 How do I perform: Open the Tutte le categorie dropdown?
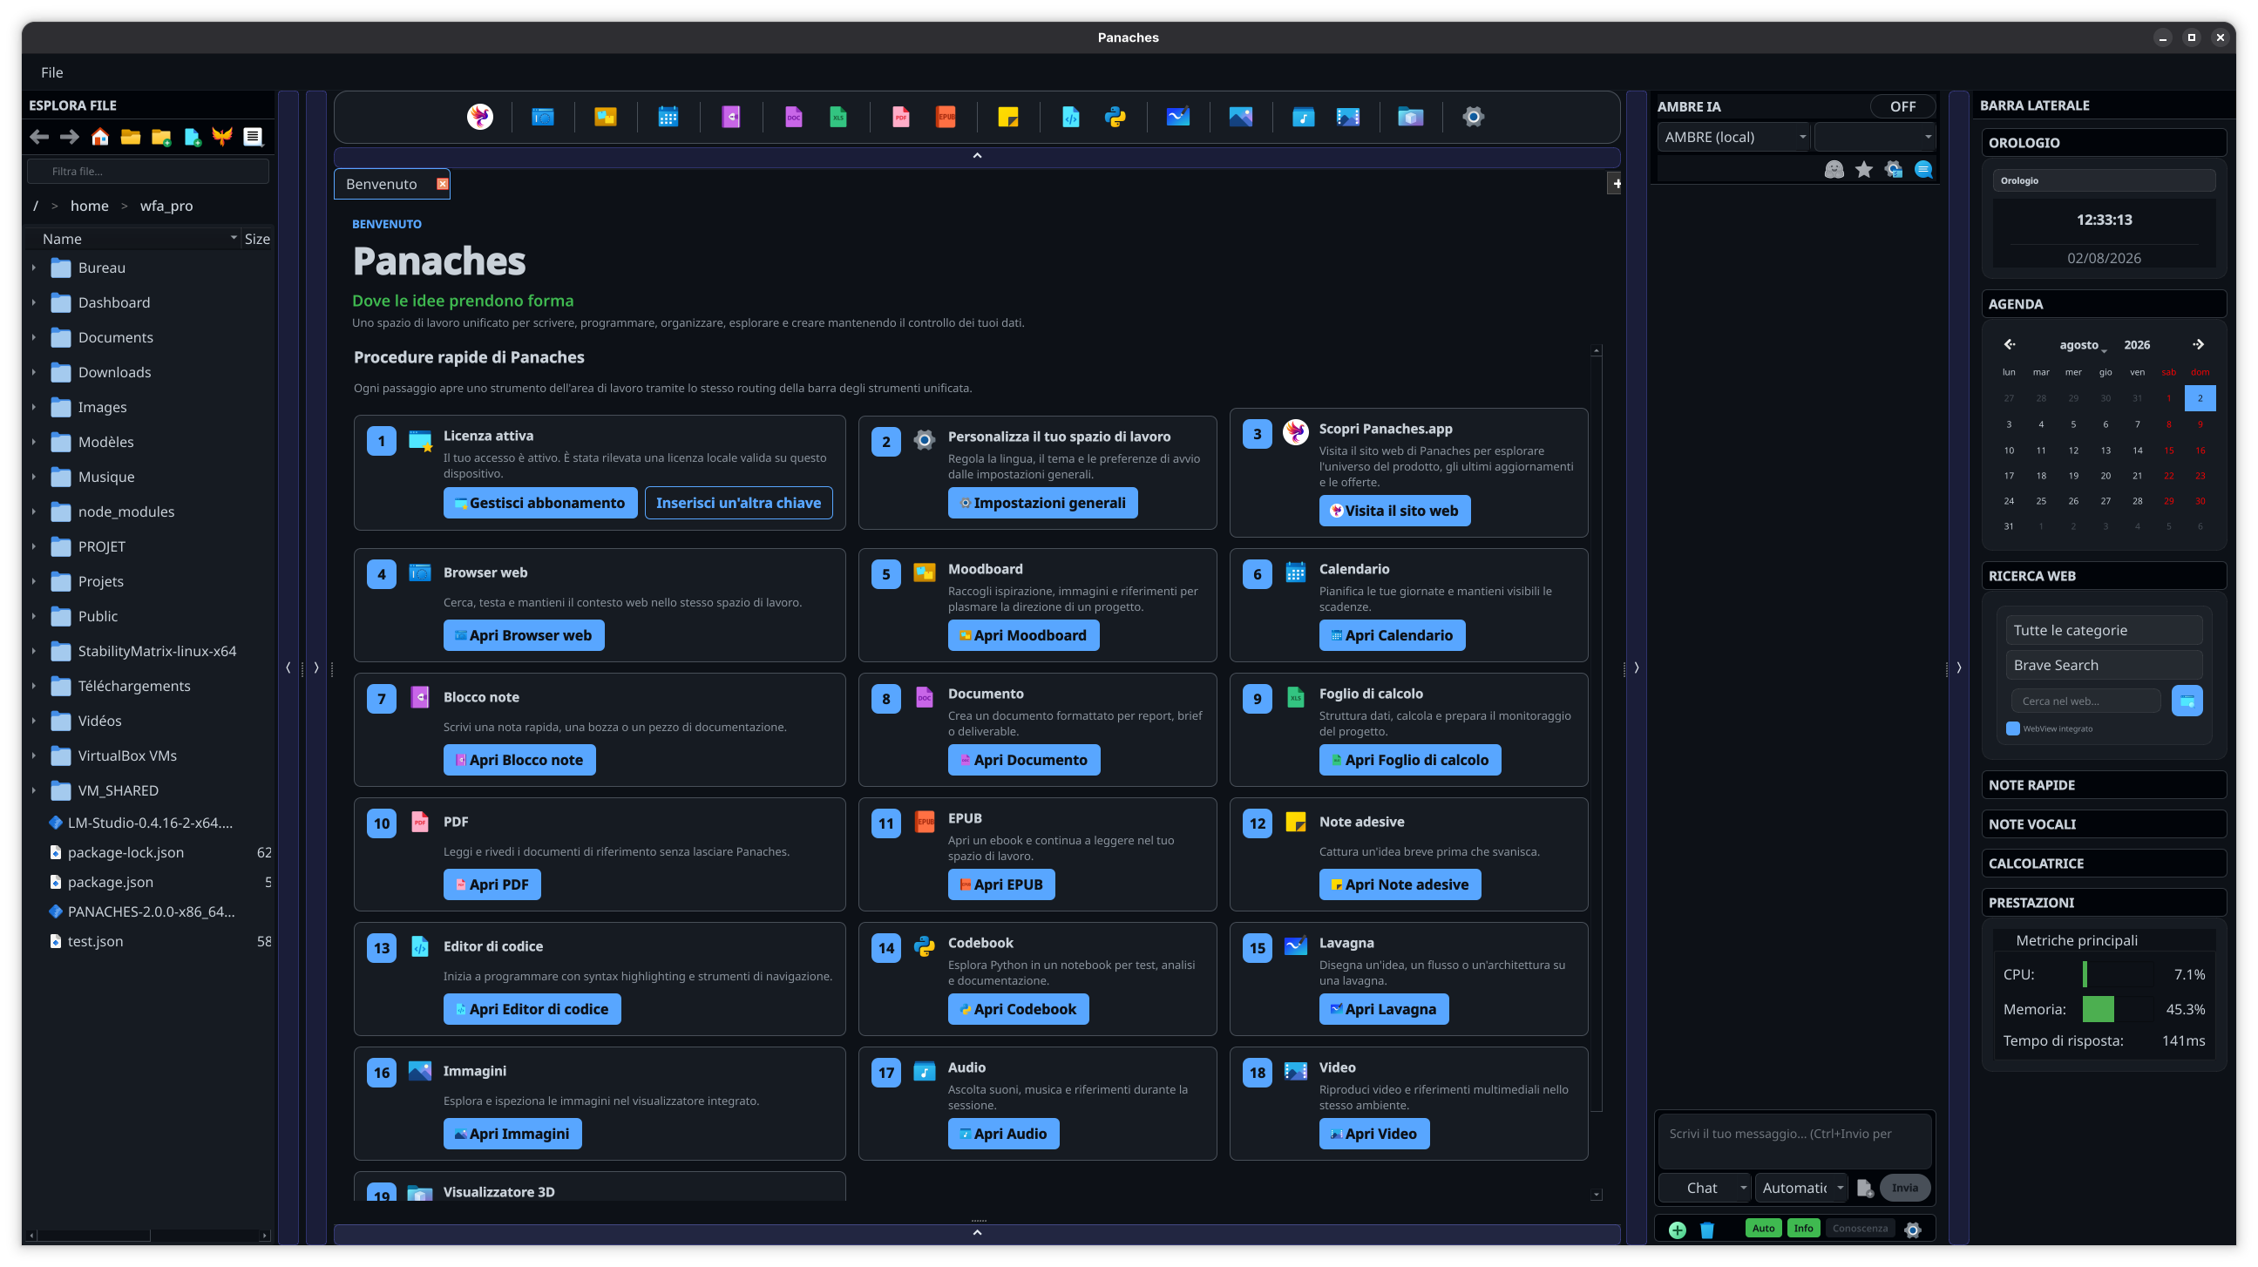tap(2103, 630)
